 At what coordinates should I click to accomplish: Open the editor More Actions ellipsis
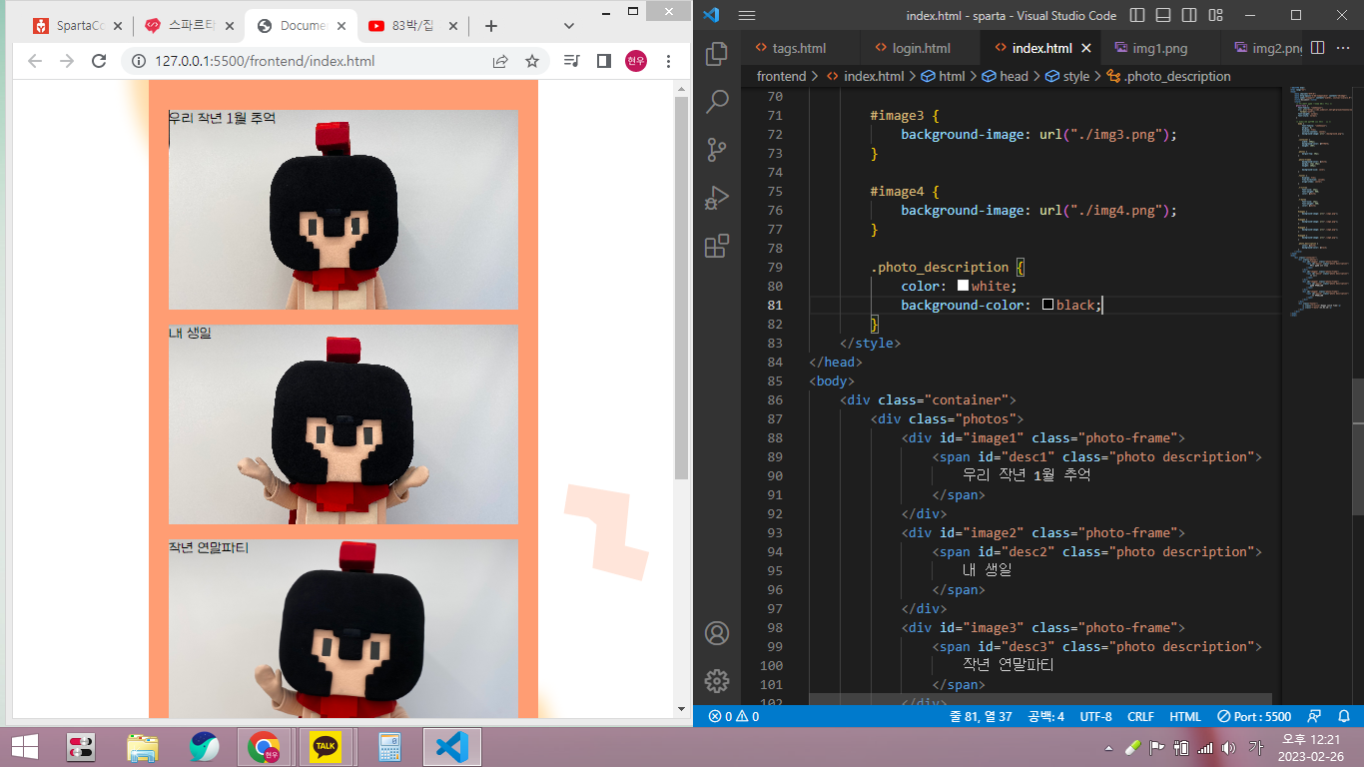coord(1344,48)
